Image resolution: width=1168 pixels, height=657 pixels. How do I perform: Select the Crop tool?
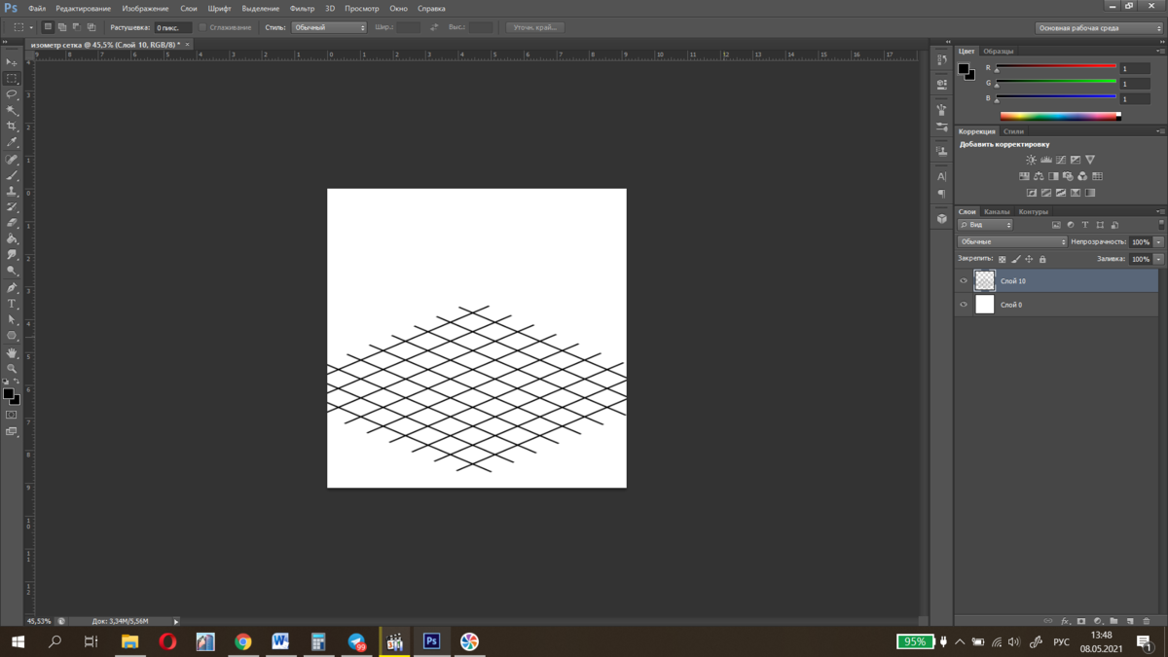pos(12,127)
